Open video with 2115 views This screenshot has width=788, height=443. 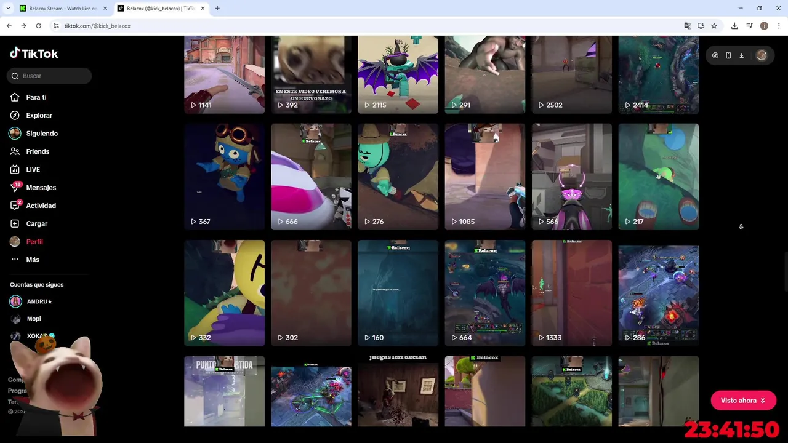coord(398,74)
